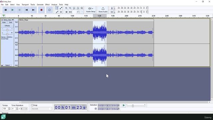213x120 pixels.
Task: Adjust the track gain slider
Action: tap(7, 30)
